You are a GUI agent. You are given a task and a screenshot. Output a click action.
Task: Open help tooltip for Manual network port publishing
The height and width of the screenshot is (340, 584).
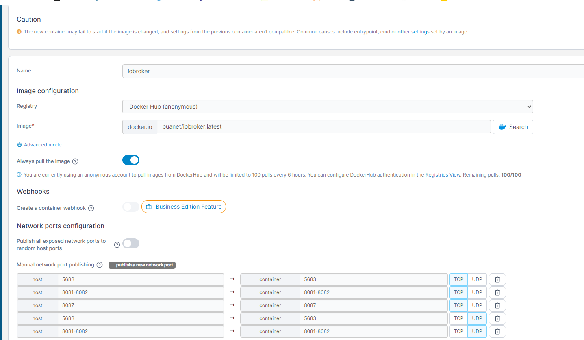(100, 265)
